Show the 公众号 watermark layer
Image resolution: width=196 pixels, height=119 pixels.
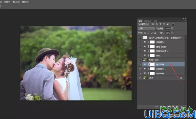click(x=140, y=38)
